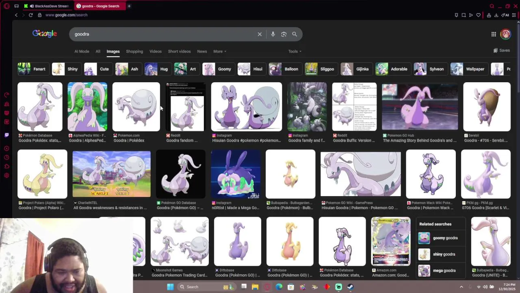Open the Google account avatar
Viewport: 520px width, 293px height.
click(x=505, y=34)
